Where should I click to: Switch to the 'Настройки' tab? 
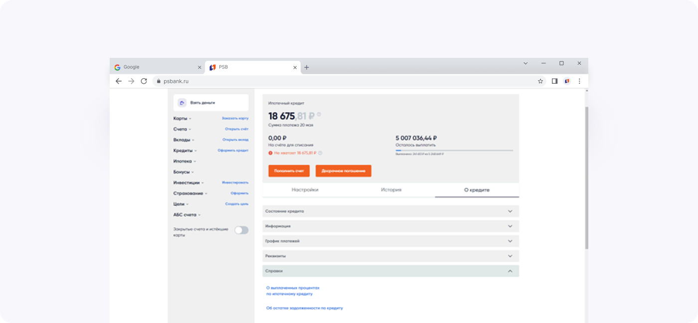[305, 190]
